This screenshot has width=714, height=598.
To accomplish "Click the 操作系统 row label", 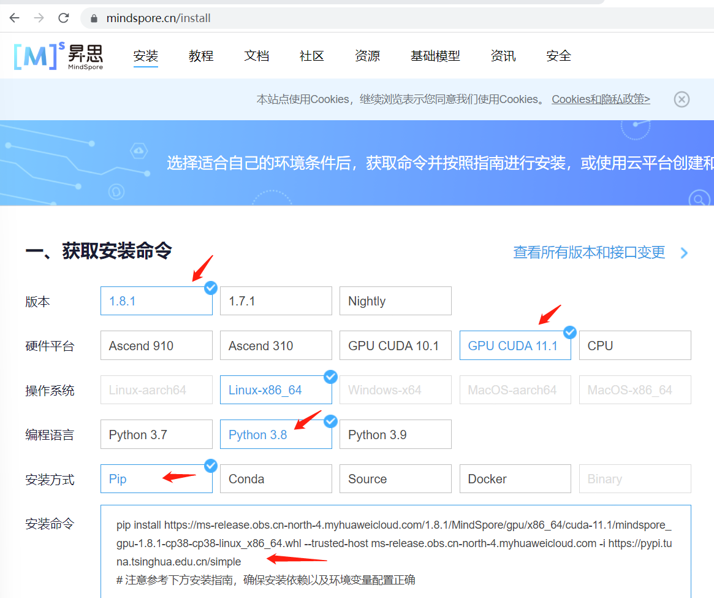I will 50,390.
